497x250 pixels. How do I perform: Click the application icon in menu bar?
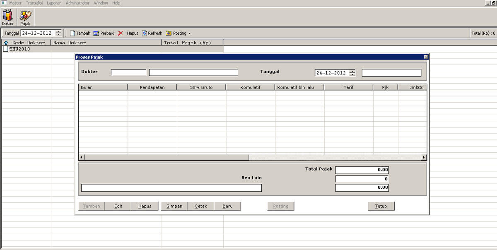click(x=4, y=3)
